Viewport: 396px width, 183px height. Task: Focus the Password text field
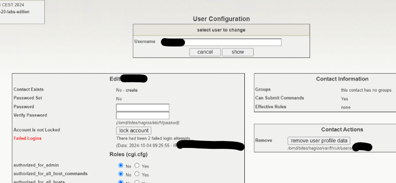[142, 107]
